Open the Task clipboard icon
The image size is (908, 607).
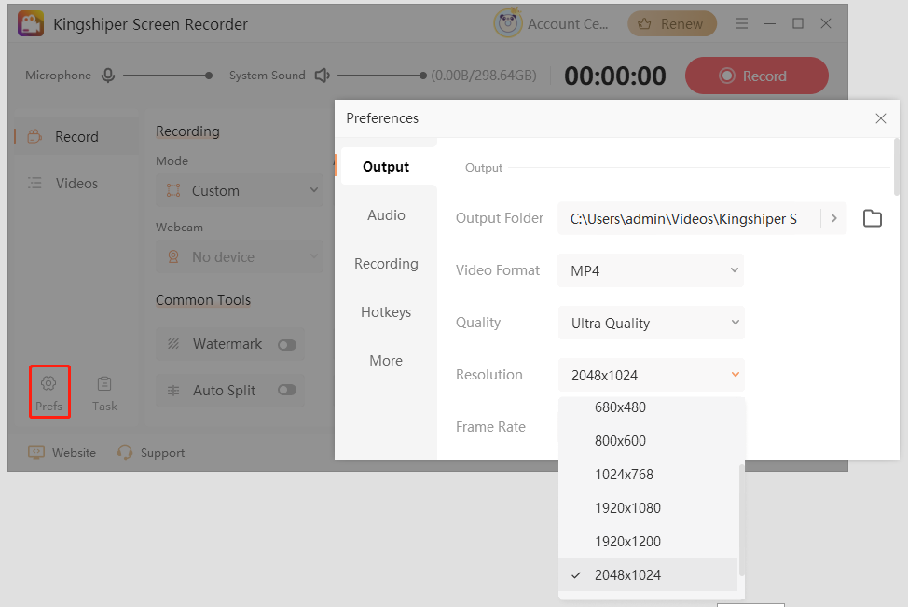pyautogui.click(x=104, y=383)
